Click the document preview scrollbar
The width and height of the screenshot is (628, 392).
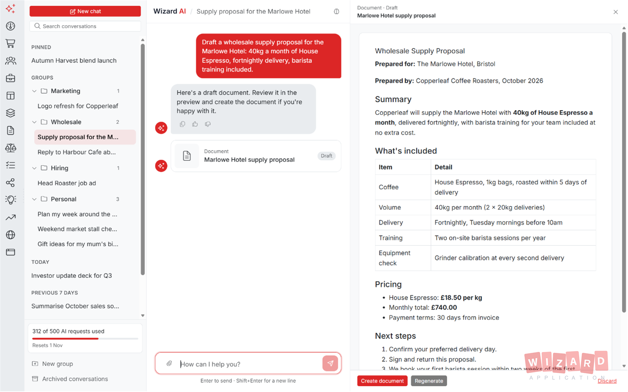point(624,172)
